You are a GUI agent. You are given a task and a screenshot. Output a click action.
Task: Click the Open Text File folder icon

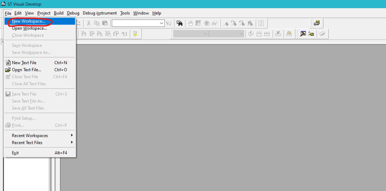point(8,70)
